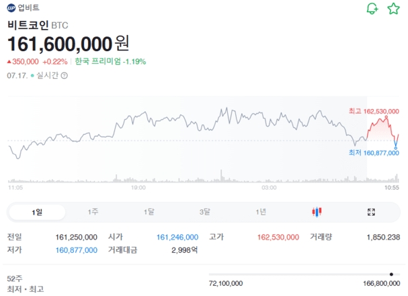Click the red up-arrow beside 350,000
The image size is (408, 296).
click(x=9, y=61)
